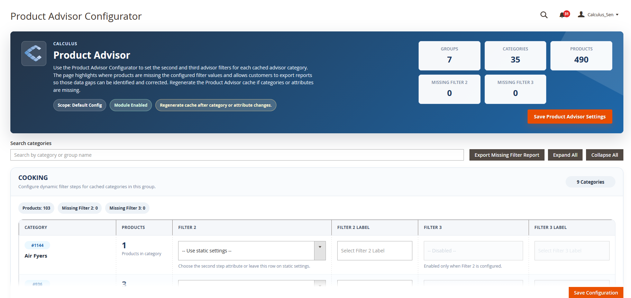The image size is (631, 298).
Task: Click the Missing Filter 3 stat card
Action: tap(515, 89)
